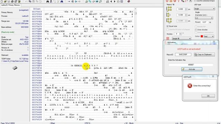221x124 pixels.
Task: Click the Find Hex Values icon
Action: coord(51,1)
